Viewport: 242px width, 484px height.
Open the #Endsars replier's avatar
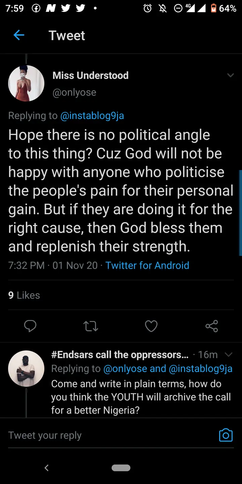click(x=26, y=368)
